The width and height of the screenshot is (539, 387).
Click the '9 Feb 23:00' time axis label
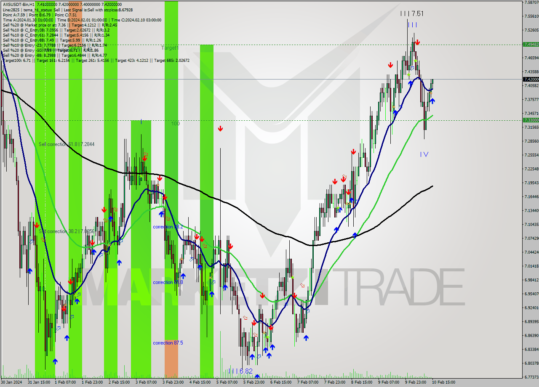tap(416, 382)
